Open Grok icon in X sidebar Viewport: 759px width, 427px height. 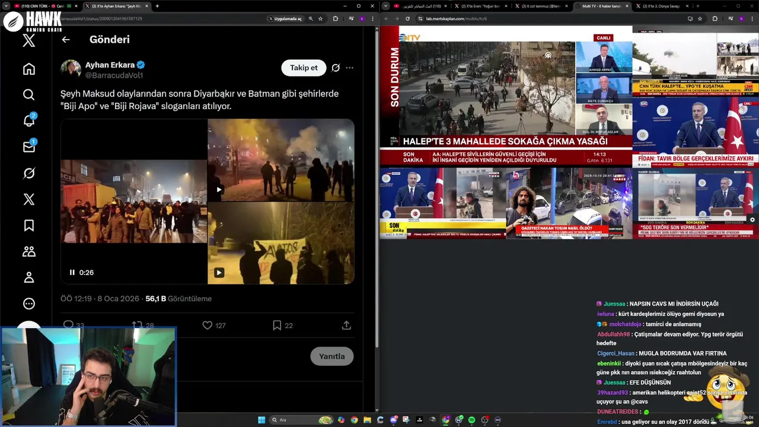29,173
